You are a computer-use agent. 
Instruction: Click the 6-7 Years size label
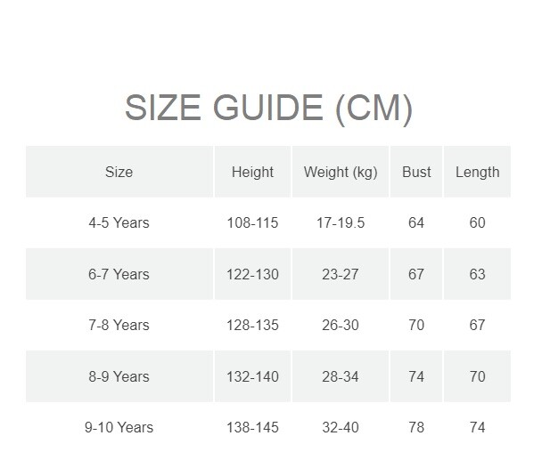click(x=119, y=274)
